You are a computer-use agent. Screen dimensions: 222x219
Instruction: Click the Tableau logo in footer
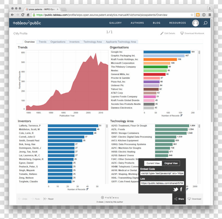click(110, 198)
